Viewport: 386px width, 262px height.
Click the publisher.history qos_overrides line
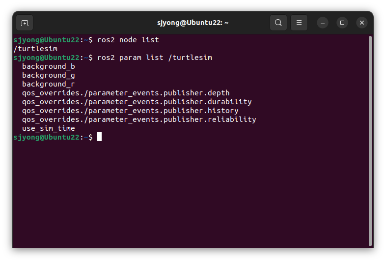(x=130, y=111)
